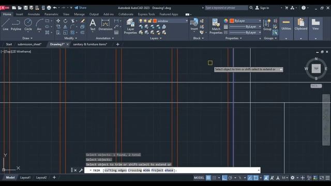Pick the Arc tool

39,25
